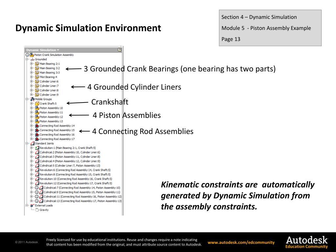Select the Crank Shaft:5 part icon
Image resolution: width=336 pixels, height=252 pixels.
[37, 103]
